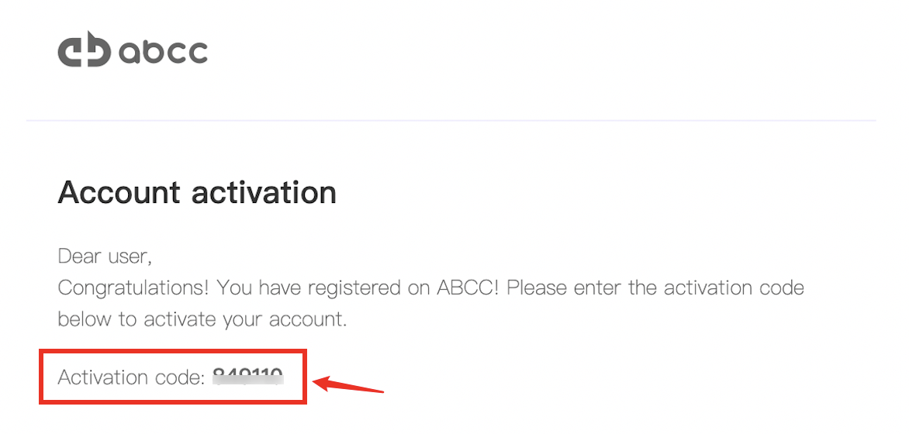Click the red arrow pointing at the code

347,384
